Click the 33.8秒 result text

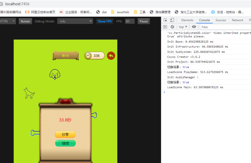point(65,120)
